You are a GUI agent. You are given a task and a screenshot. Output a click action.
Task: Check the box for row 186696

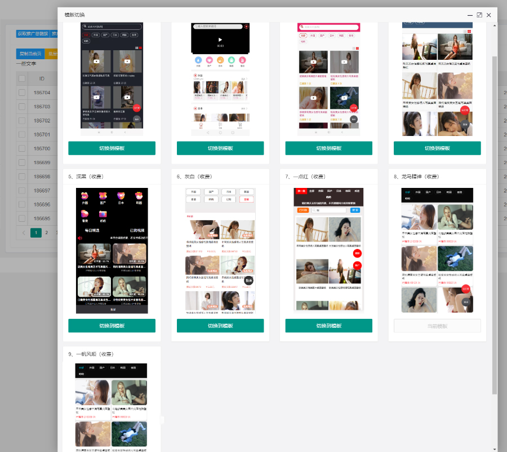click(22, 204)
